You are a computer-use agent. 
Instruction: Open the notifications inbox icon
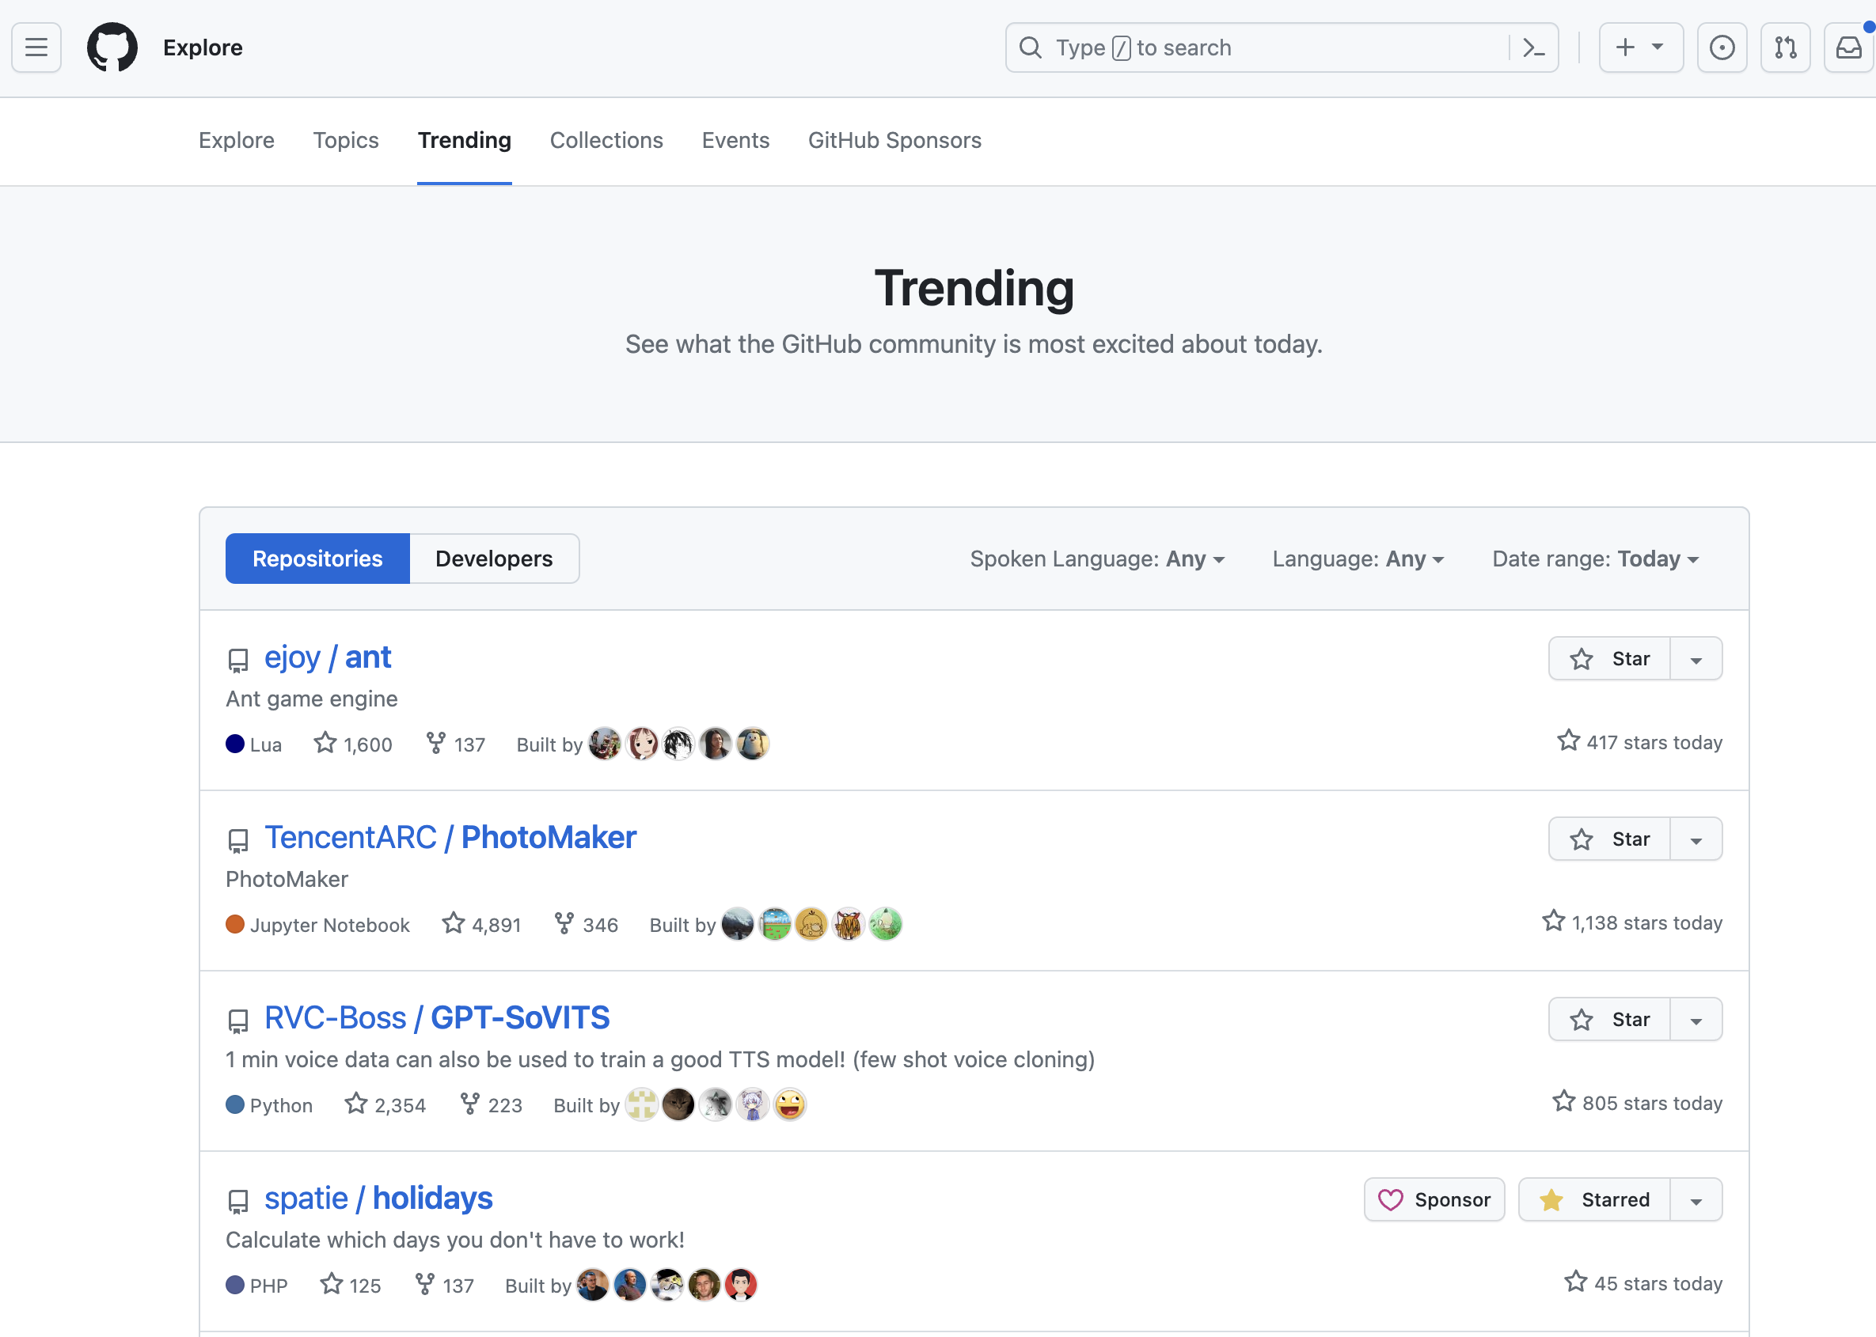[x=1848, y=47]
